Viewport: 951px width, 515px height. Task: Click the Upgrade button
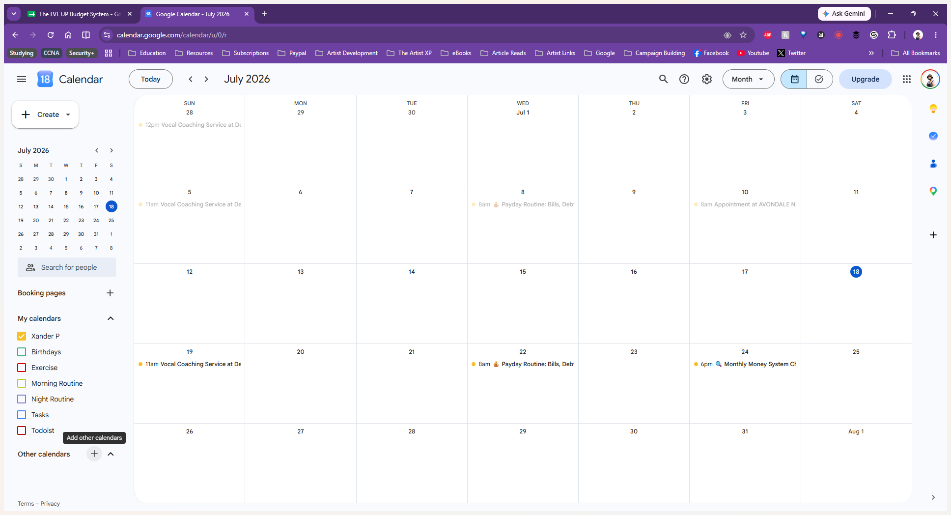(x=865, y=79)
